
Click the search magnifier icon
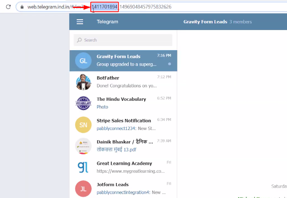click(x=79, y=40)
